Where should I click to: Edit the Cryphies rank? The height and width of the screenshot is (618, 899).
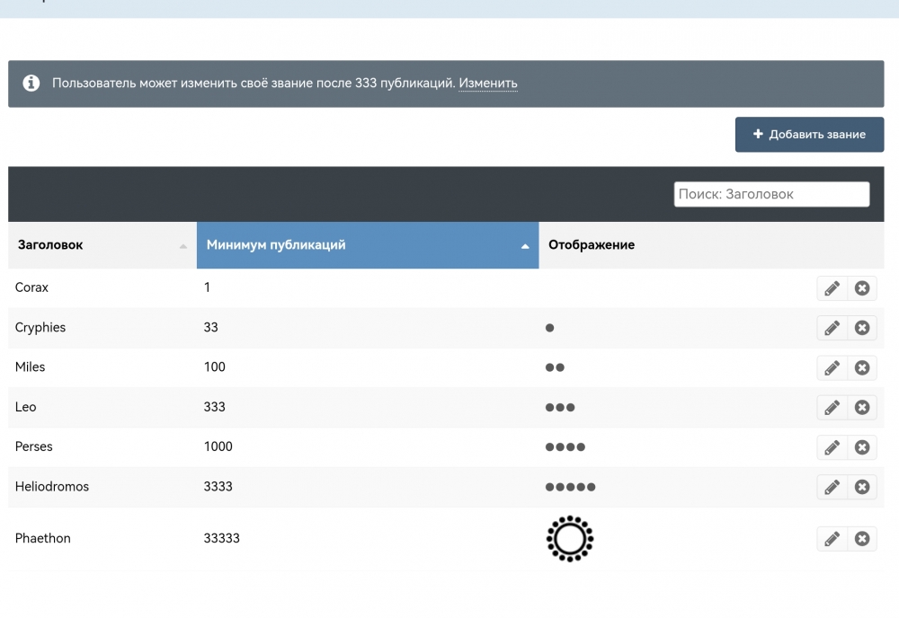point(832,328)
